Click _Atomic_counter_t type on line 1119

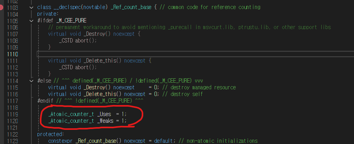71,114
